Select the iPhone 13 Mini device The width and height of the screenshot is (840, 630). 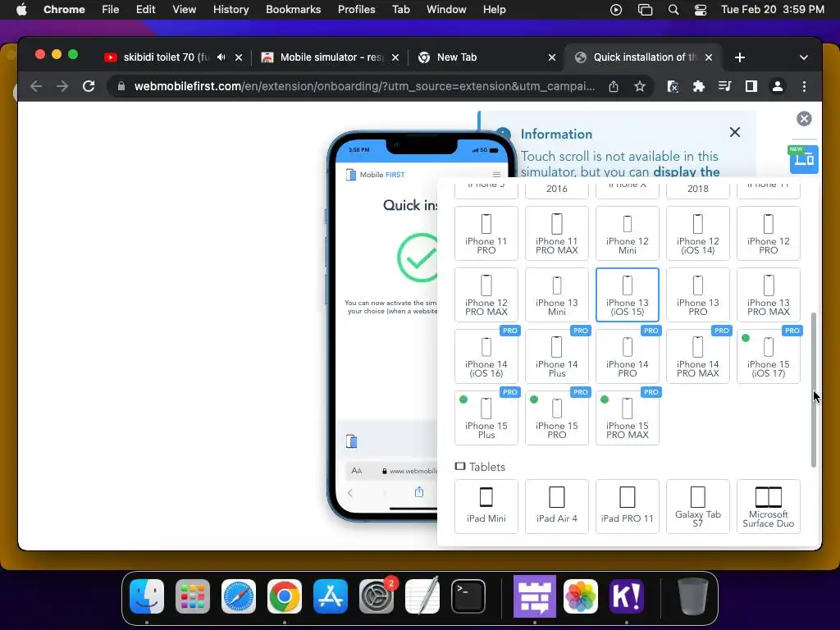click(557, 295)
